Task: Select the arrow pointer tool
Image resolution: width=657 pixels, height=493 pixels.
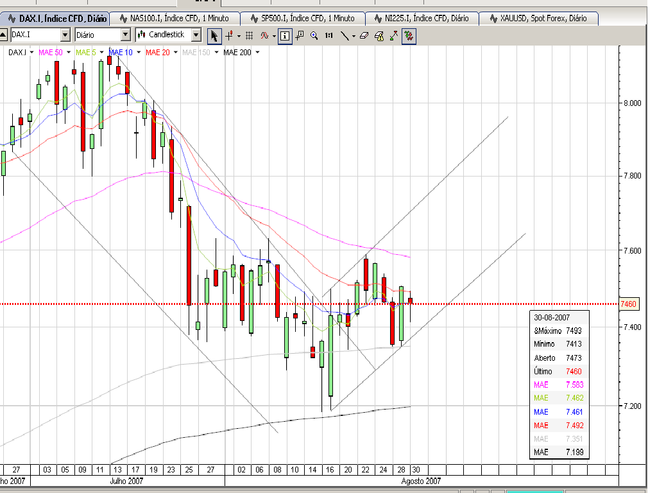Action: [x=214, y=36]
